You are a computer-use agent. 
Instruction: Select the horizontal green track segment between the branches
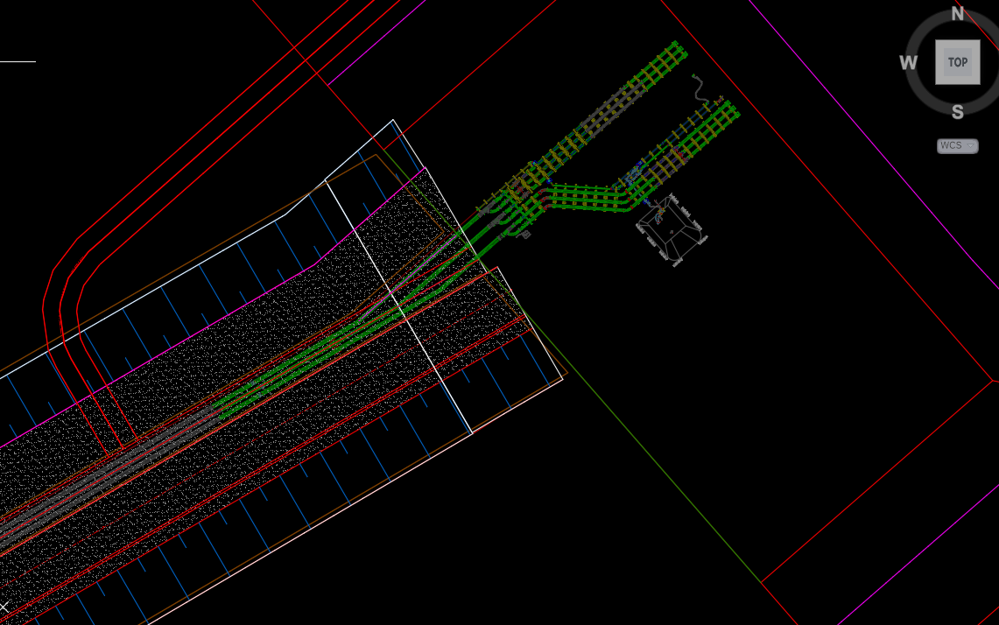click(x=585, y=197)
